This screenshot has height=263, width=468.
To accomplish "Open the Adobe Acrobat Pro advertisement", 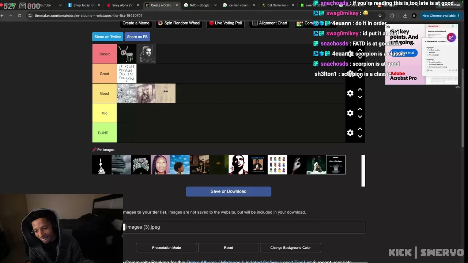I will pyautogui.click(x=421, y=54).
